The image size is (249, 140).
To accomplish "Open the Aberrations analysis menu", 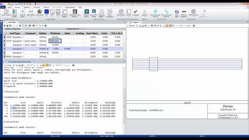I will tap(31, 13).
